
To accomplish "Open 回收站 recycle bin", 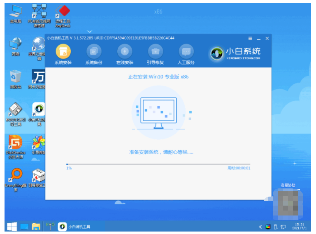I will [16, 79].
